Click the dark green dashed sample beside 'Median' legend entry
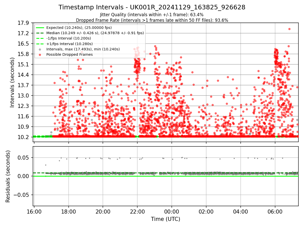The image size is (304, 228). point(40,33)
